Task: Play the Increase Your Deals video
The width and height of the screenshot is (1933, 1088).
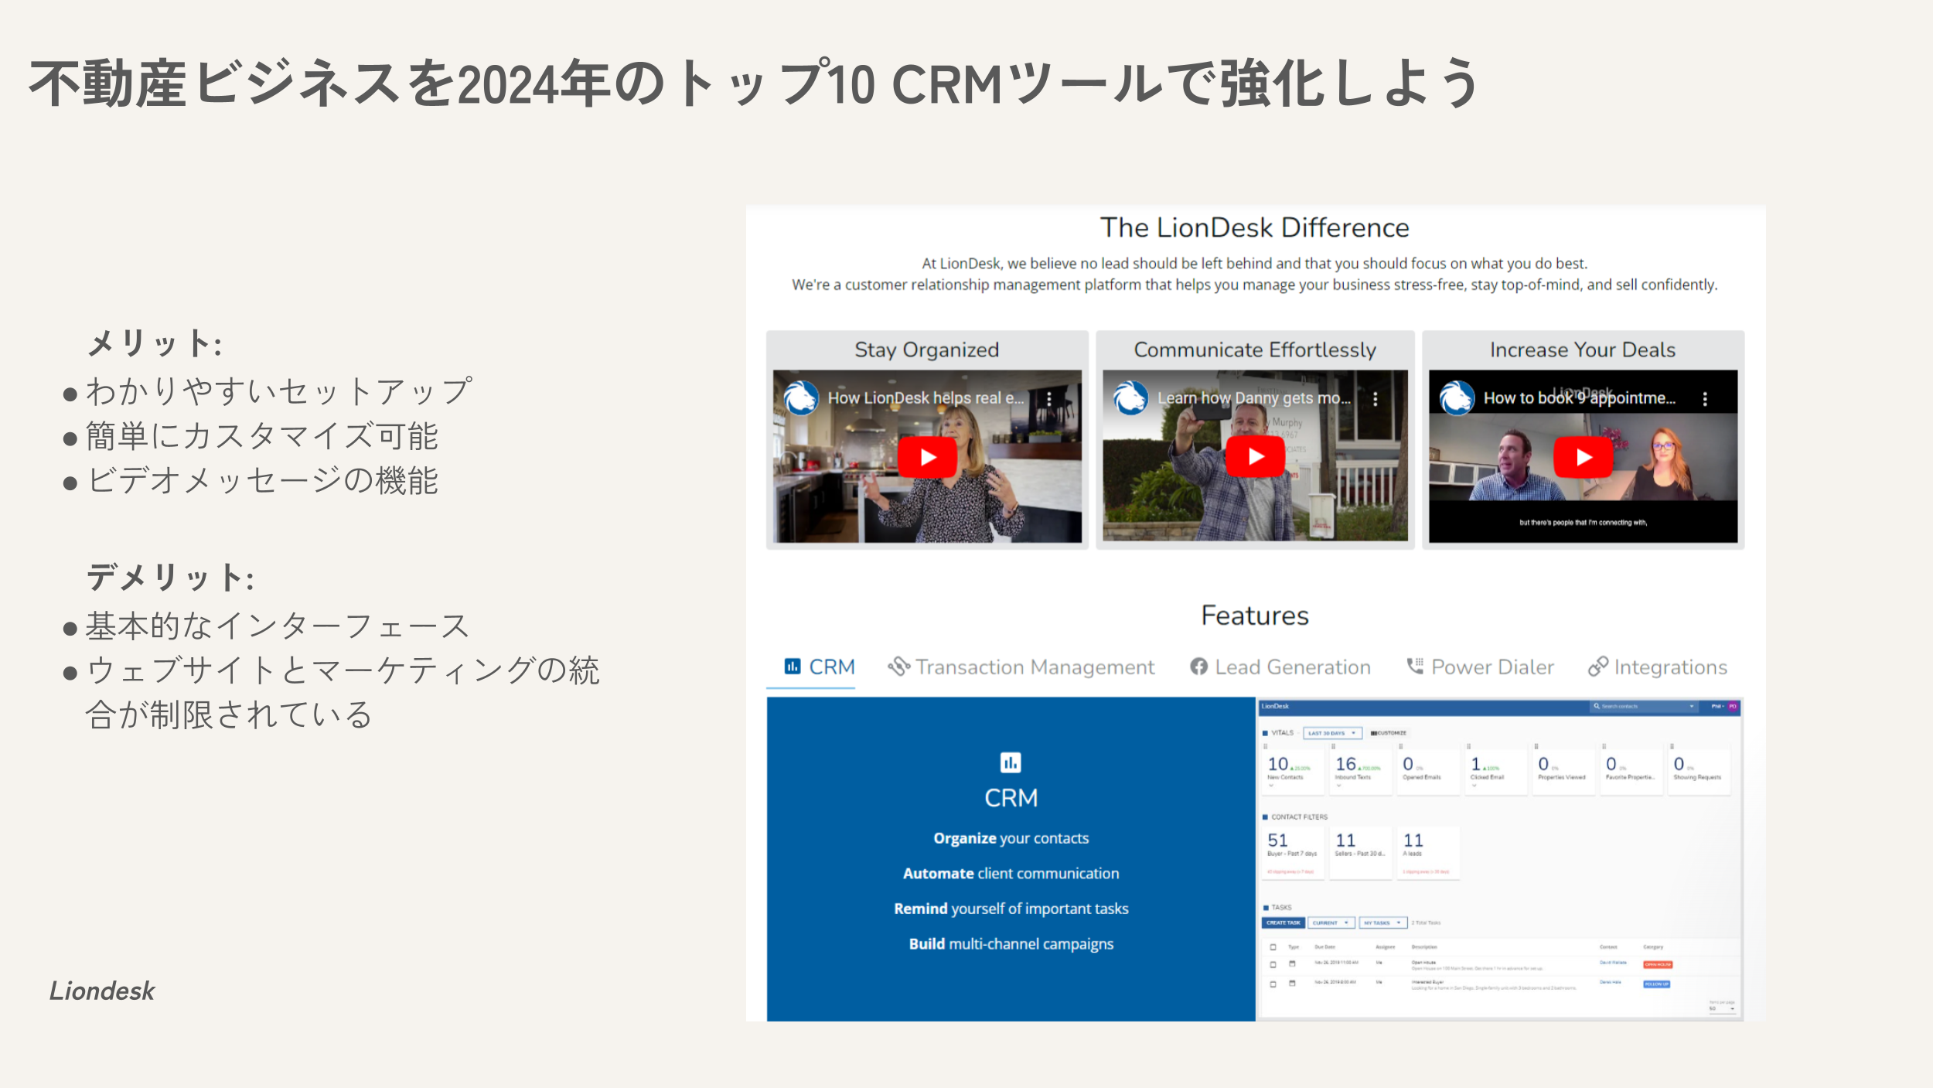Action: point(1583,457)
